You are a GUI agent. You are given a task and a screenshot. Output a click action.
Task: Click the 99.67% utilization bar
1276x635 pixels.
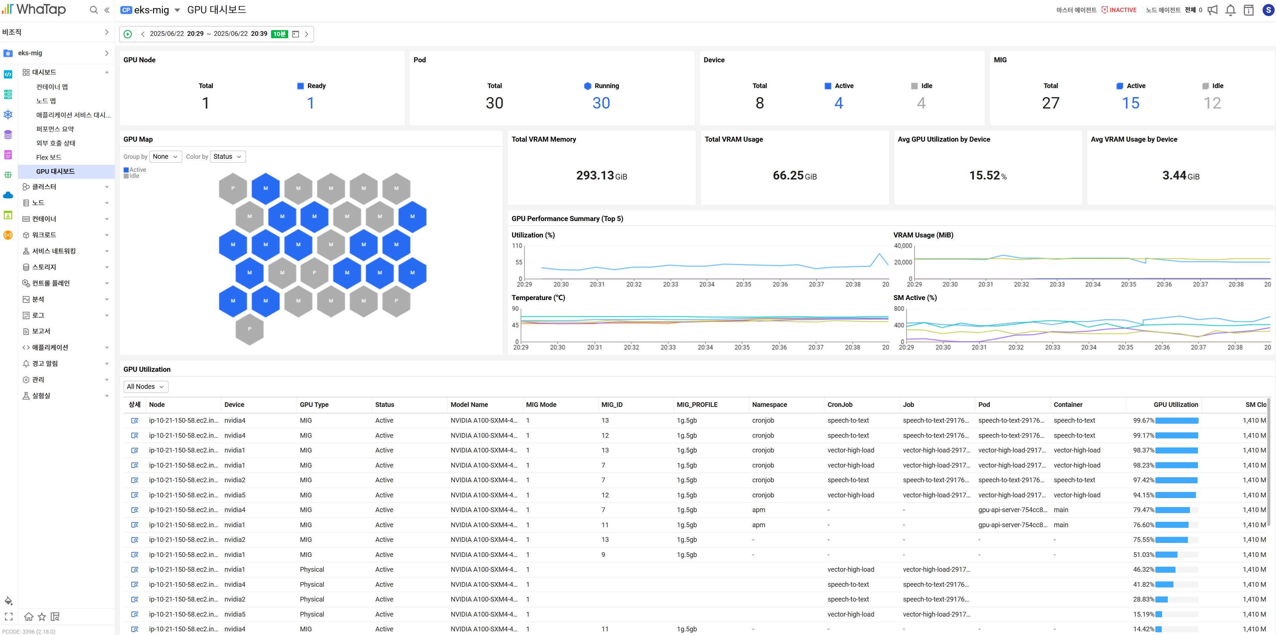click(x=1176, y=421)
